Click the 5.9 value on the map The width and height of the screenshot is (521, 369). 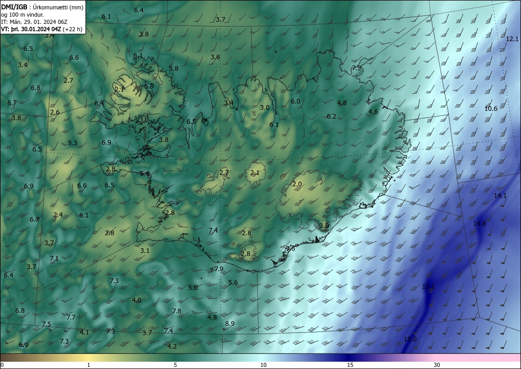[149, 86]
